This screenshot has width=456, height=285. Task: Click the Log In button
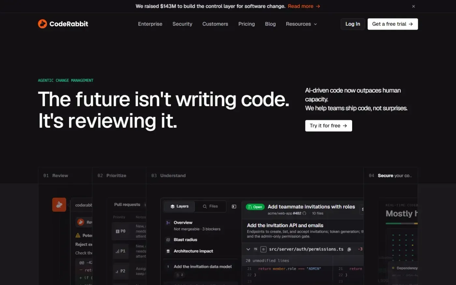(x=353, y=24)
